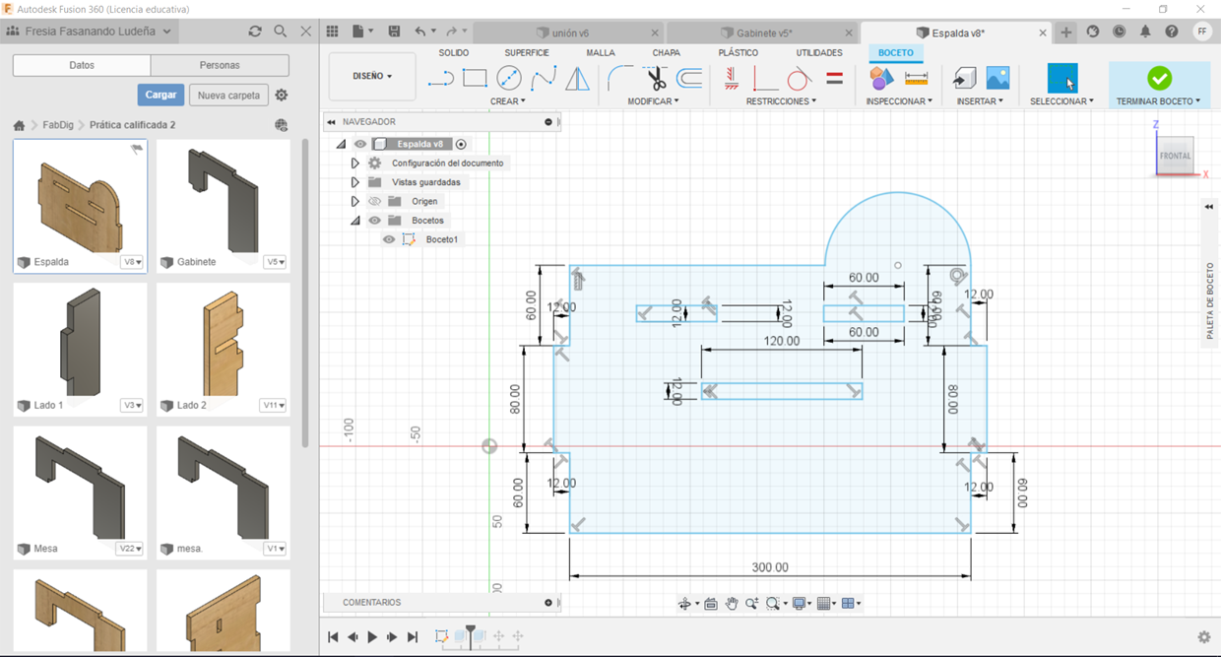
Task: Select the two-point Rectangle tool
Action: tap(475, 79)
